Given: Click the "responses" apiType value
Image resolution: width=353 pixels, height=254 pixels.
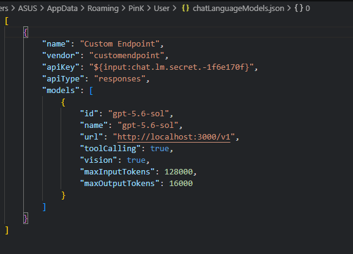Looking at the screenshot, I should 119,79.
